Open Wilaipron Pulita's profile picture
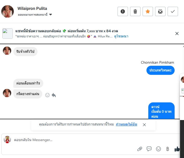This screenshot has height=158, width=184. coord(8,11)
